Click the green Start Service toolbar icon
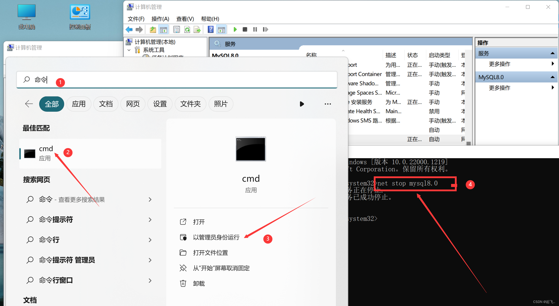 pyautogui.click(x=235, y=30)
